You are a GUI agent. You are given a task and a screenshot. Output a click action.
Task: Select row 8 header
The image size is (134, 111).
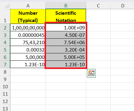[5, 72]
